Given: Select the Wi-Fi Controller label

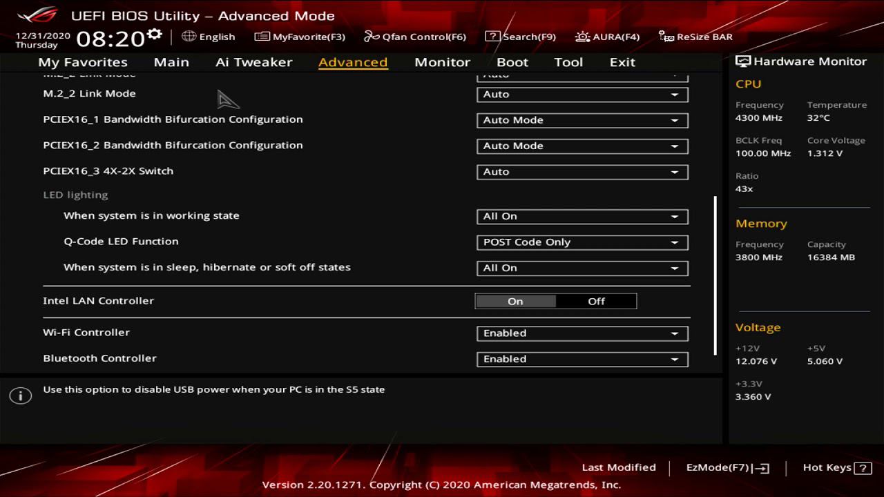Looking at the screenshot, I should tap(86, 333).
